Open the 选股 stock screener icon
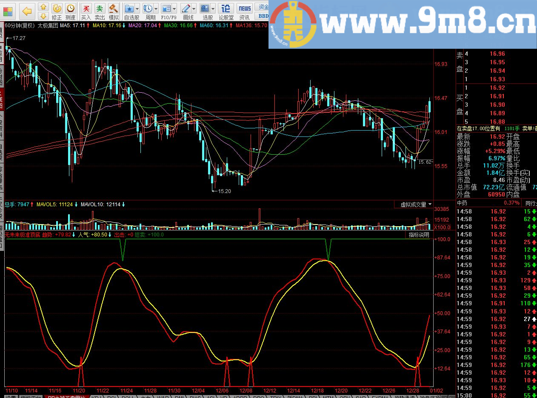Image resolution: width=537 pixels, height=398 pixels. click(x=205, y=8)
